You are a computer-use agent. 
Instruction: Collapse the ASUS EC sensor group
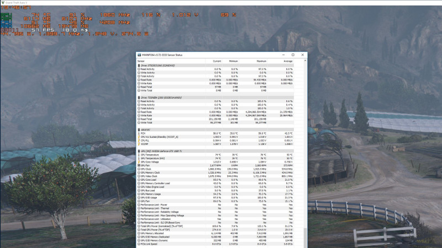click(215, 130)
